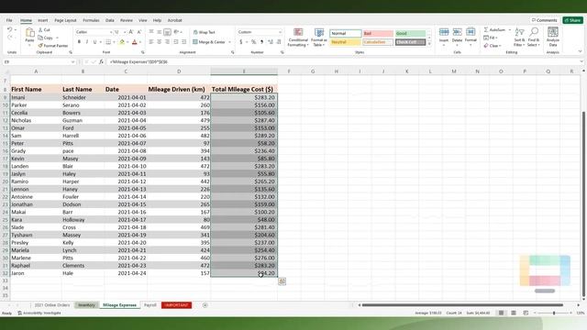Screen dimensions: 587x330
Task: Apply the Borders icon in Font group
Action: point(108,42)
